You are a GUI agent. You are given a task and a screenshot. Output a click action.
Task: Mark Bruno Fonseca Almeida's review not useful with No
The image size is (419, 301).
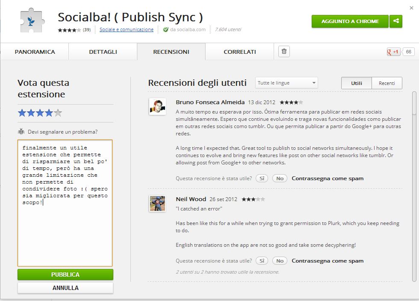tap(280, 178)
